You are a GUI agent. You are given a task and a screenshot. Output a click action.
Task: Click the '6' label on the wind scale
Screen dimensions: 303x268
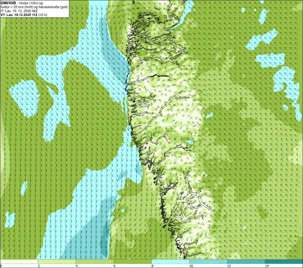[115, 266]
